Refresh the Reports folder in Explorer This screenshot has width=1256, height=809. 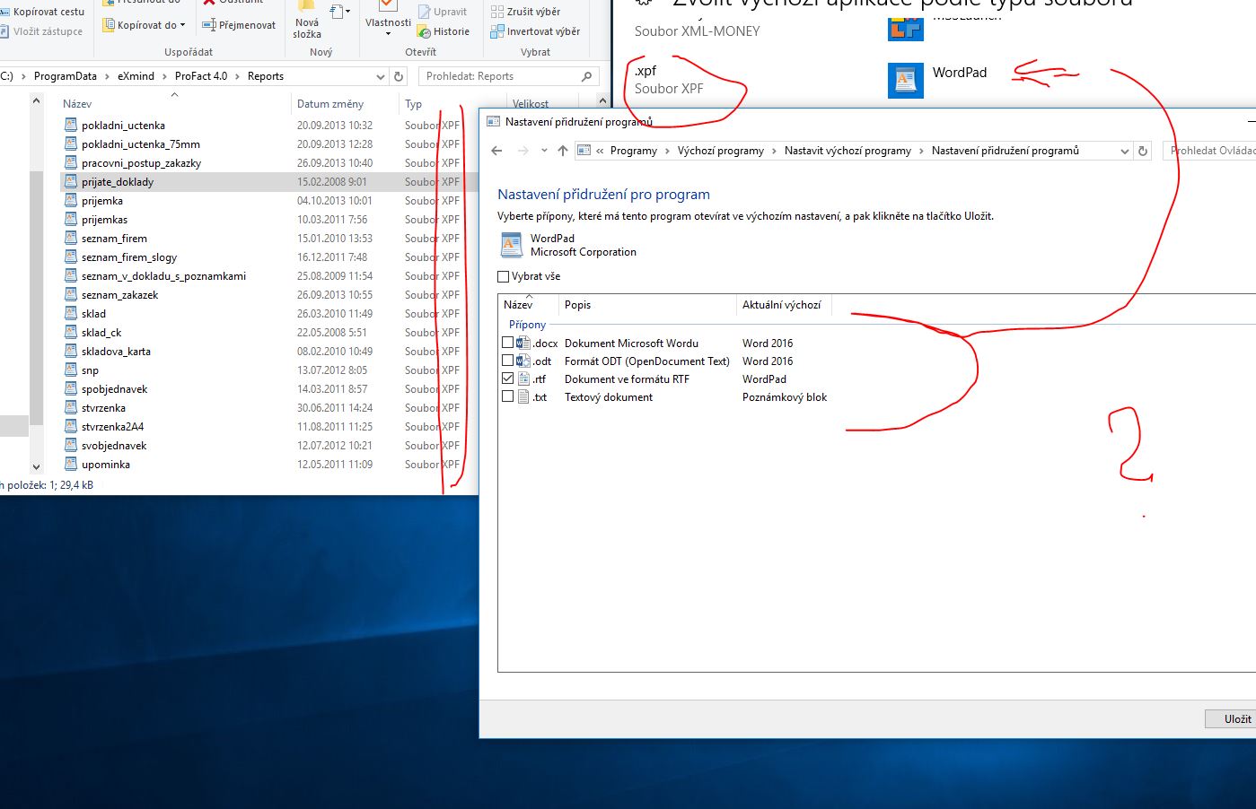[x=399, y=76]
